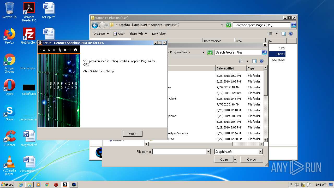Screen dimensions: 334x188
Task: Open Windows Explorer taskbar icon
Action: 29,184
